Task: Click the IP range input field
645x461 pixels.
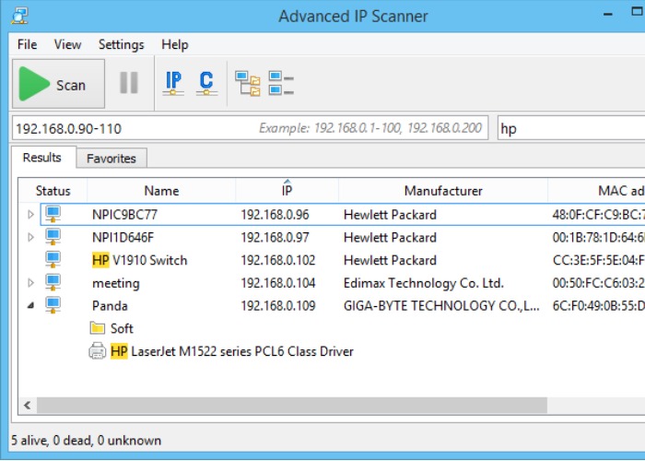Action: coord(250,128)
